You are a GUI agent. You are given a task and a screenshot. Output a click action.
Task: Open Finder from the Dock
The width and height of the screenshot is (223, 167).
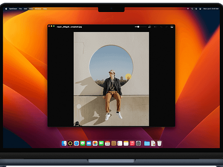(x=64, y=143)
